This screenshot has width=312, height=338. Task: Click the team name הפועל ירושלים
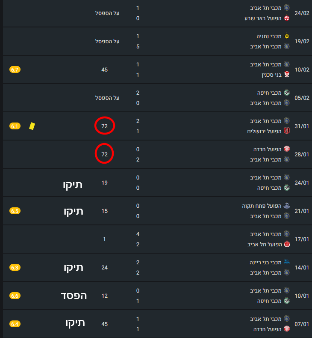click(264, 131)
